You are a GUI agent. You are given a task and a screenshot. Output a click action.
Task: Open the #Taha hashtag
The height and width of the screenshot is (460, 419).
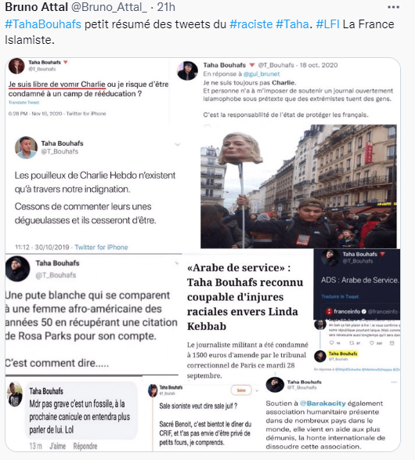[x=292, y=24]
